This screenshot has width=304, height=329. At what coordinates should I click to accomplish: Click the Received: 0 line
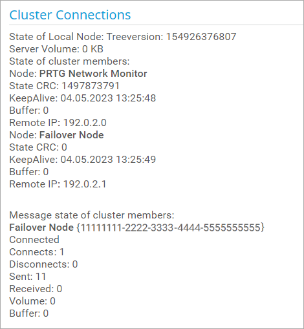click(36, 289)
